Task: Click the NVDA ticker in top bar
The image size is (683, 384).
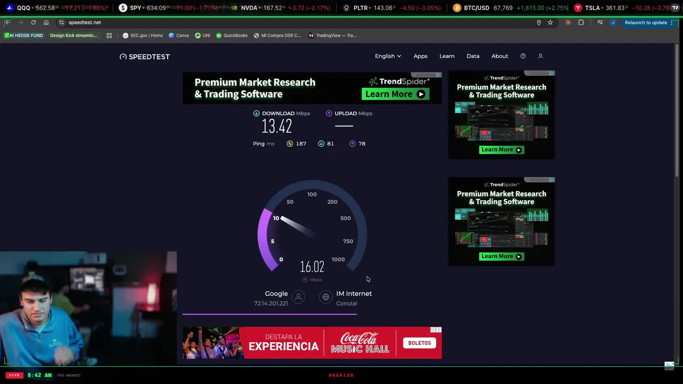Action: [x=280, y=8]
